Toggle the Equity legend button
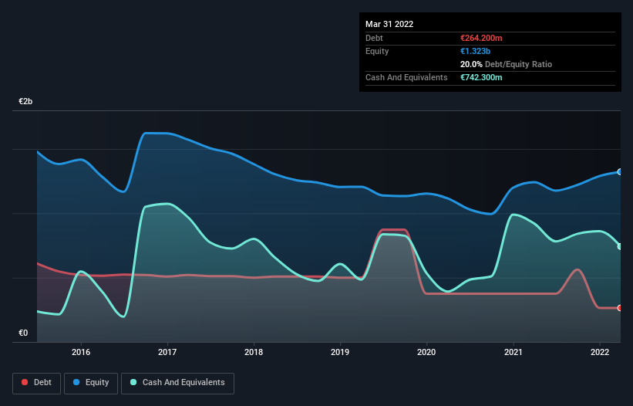 (x=91, y=383)
